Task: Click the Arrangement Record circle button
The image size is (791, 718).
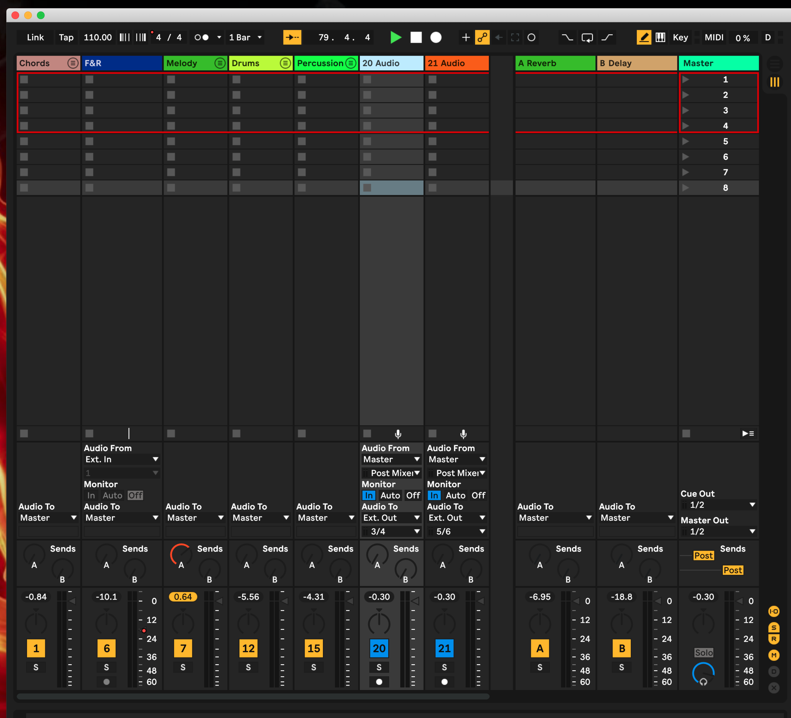Action: [x=436, y=38]
